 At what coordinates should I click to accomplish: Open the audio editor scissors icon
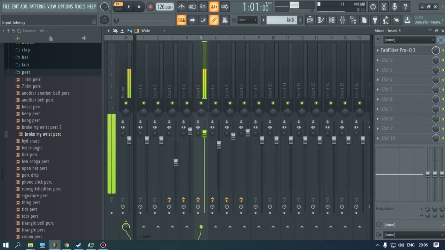tap(384, 7)
